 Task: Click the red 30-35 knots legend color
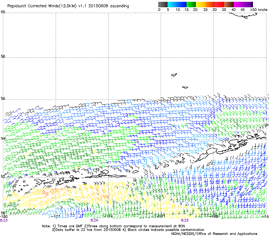pyautogui.click(x=220, y=4)
